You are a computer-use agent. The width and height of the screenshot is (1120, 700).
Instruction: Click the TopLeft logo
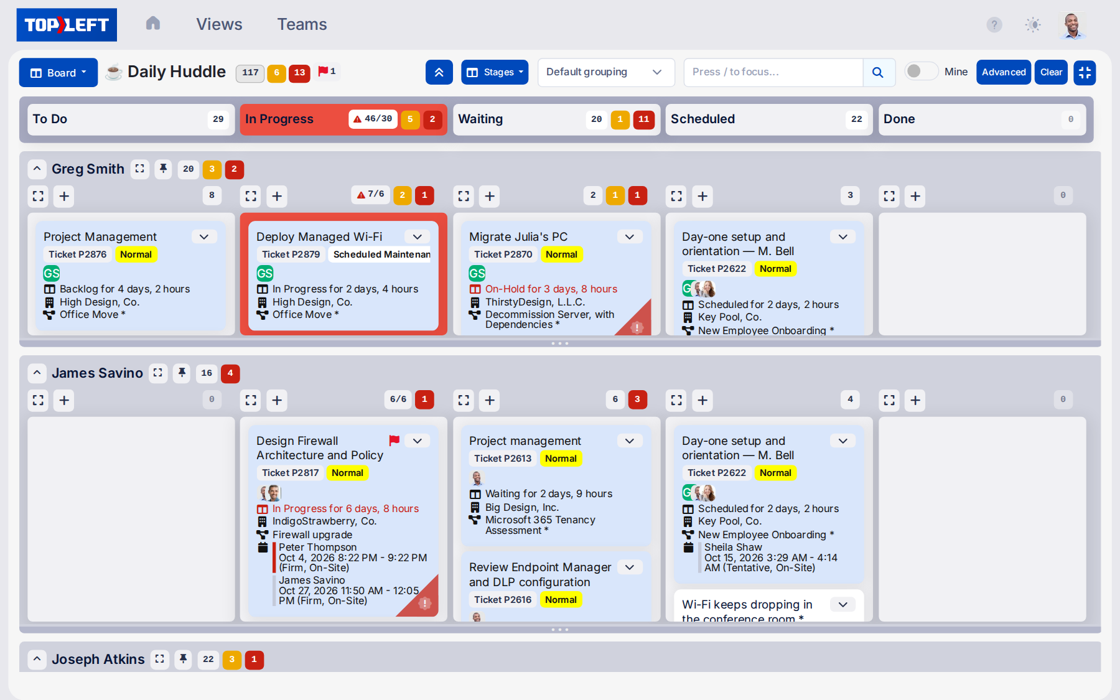coord(67,25)
